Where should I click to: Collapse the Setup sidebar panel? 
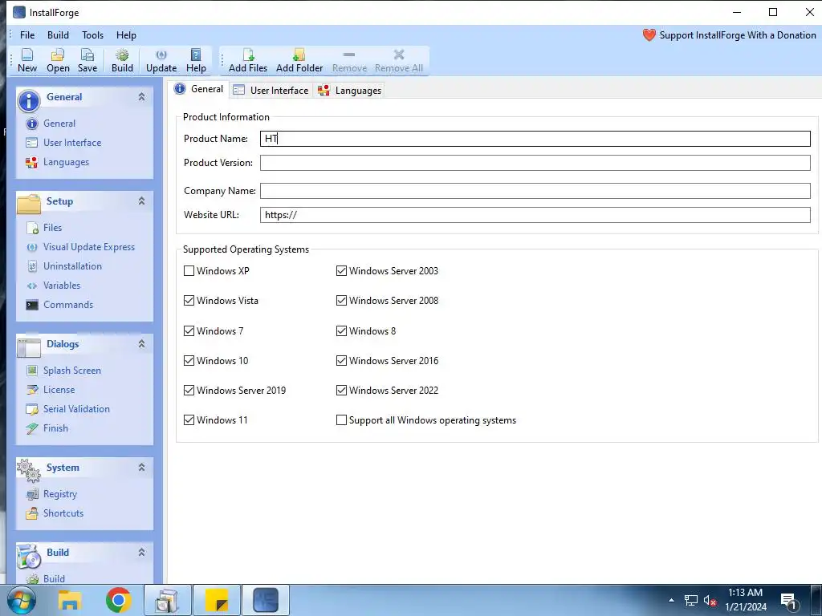click(x=141, y=201)
